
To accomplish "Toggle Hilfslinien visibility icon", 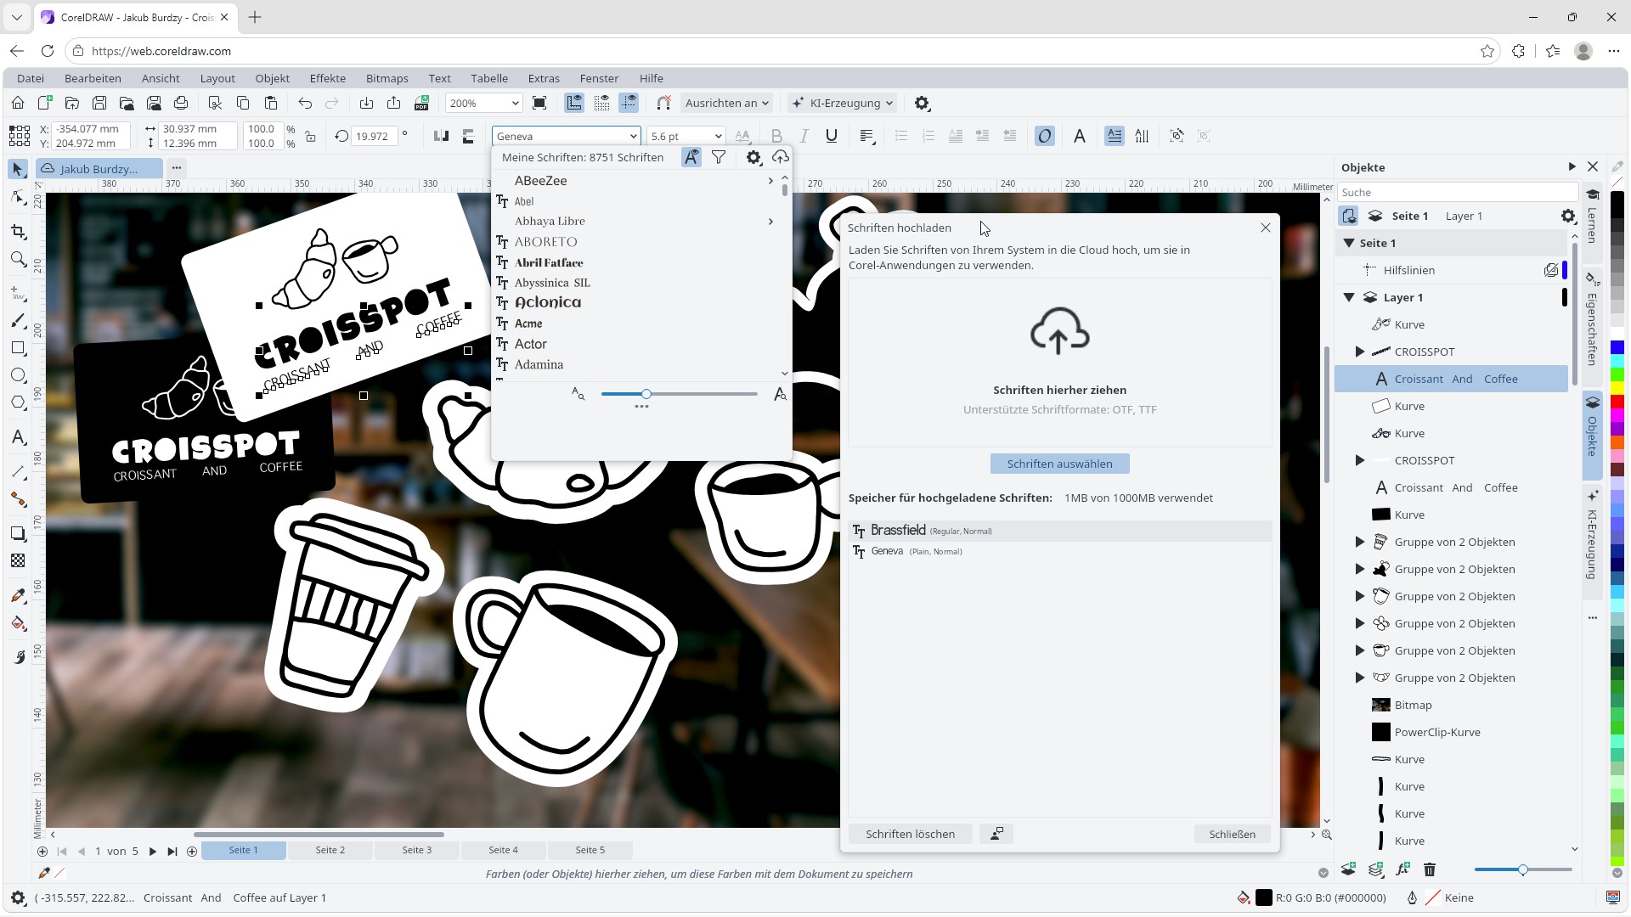I will (x=1551, y=270).
